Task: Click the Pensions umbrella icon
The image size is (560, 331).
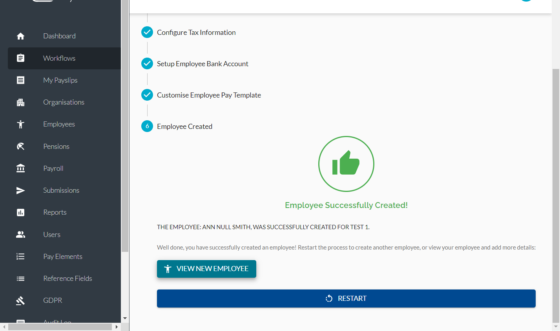Action: coord(20,147)
